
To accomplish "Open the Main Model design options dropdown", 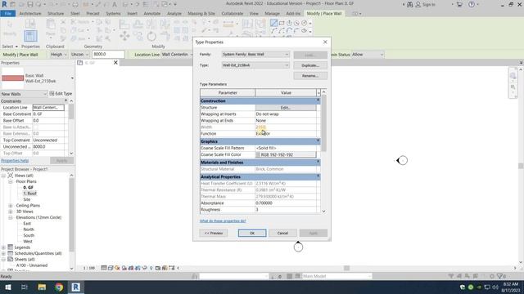I will (x=337, y=276).
